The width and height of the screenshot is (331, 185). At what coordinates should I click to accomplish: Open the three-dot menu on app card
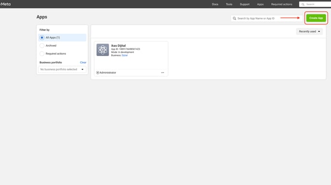click(x=162, y=72)
